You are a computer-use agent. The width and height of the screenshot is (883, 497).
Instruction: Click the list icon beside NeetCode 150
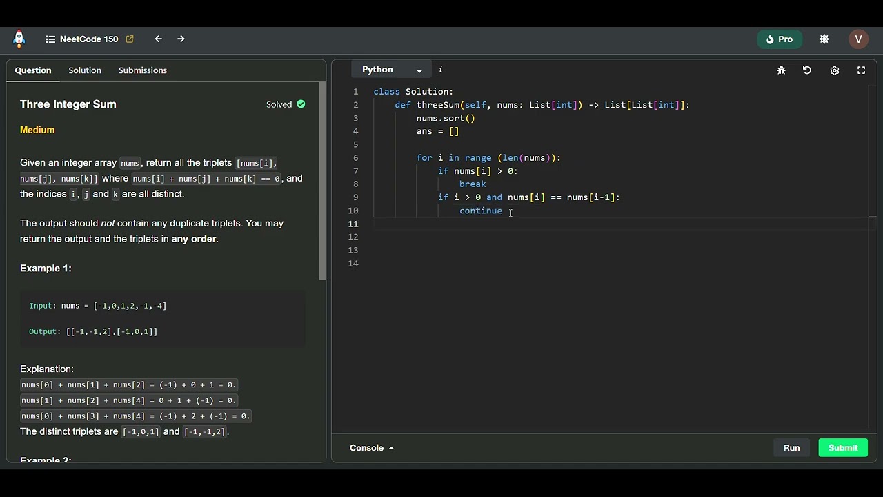click(x=50, y=39)
